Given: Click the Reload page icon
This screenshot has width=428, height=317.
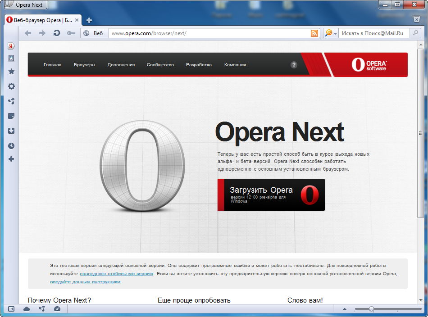Looking at the screenshot, I should pyautogui.click(x=56, y=33).
